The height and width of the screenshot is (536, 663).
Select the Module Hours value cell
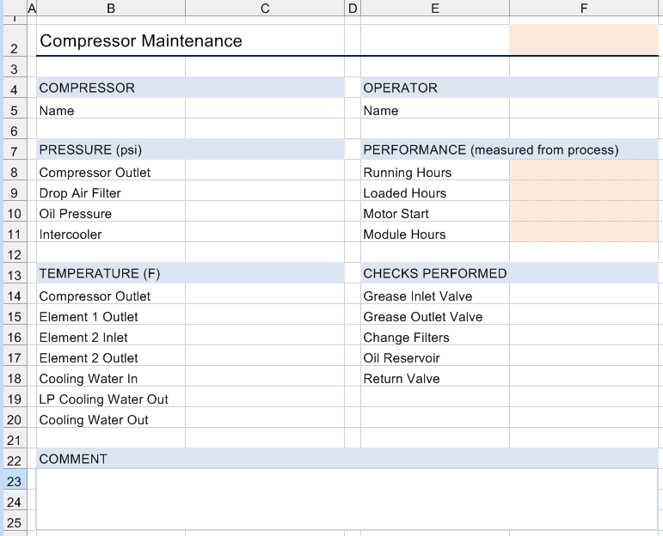tap(584, 232)
